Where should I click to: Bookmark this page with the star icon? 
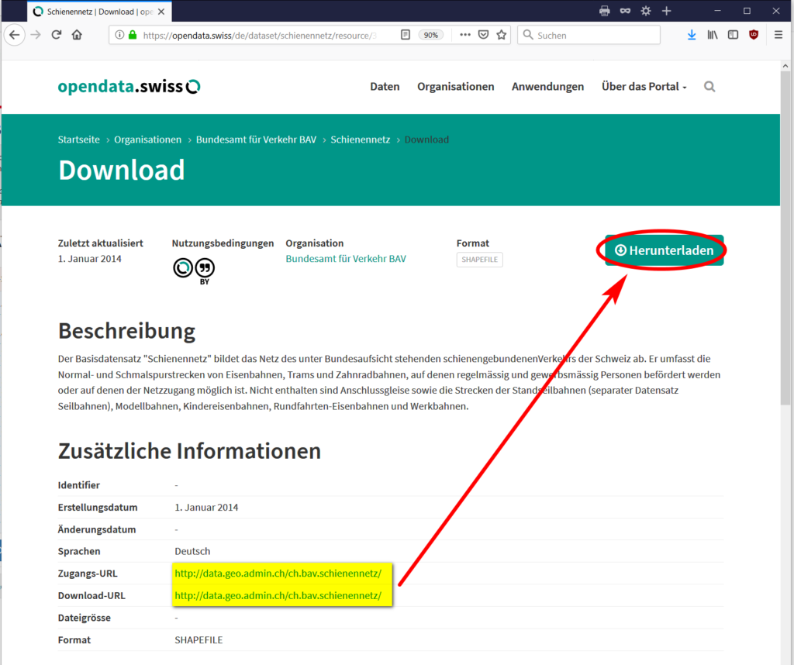tap(502, 35)
